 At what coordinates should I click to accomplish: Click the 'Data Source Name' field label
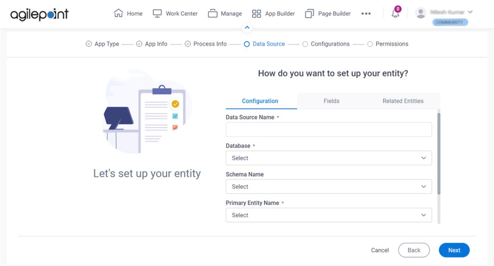[x=250, y=117]
